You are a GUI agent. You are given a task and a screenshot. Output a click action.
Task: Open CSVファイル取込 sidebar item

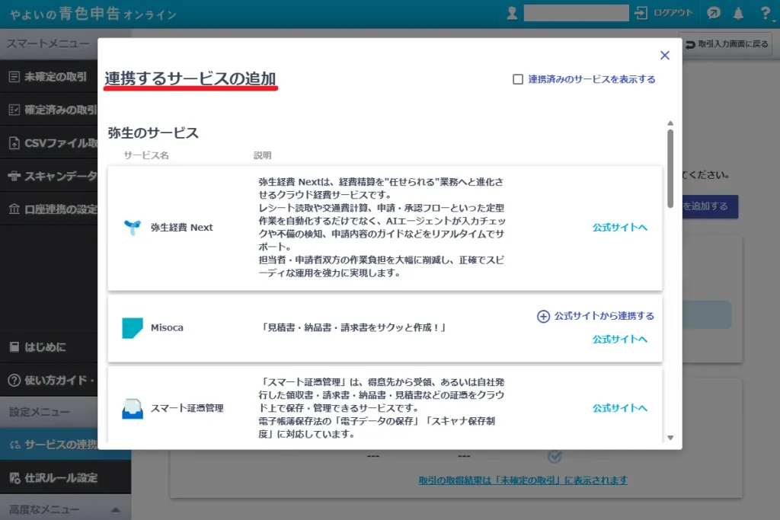[x=49, y=143]
